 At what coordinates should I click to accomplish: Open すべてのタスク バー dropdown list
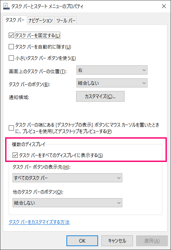[67, 178]
